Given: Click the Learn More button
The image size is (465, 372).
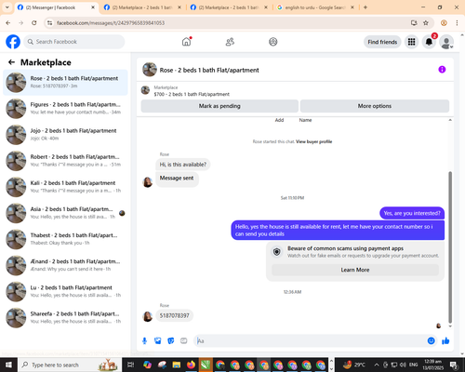Looking at the screenshot, I should (x=355, y=270).
